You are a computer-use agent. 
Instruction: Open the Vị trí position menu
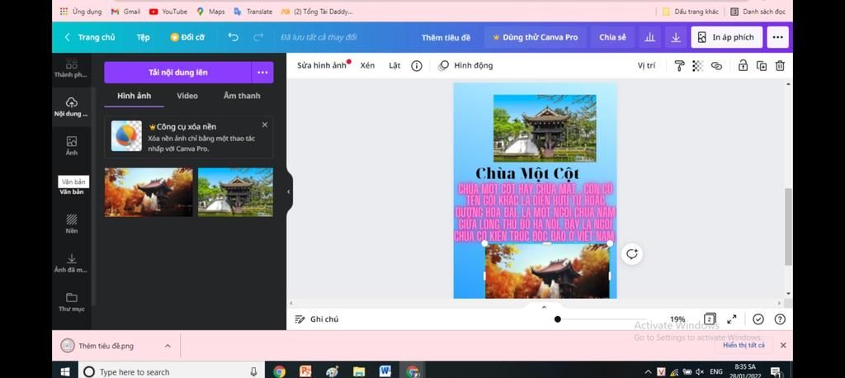[646, 66]
